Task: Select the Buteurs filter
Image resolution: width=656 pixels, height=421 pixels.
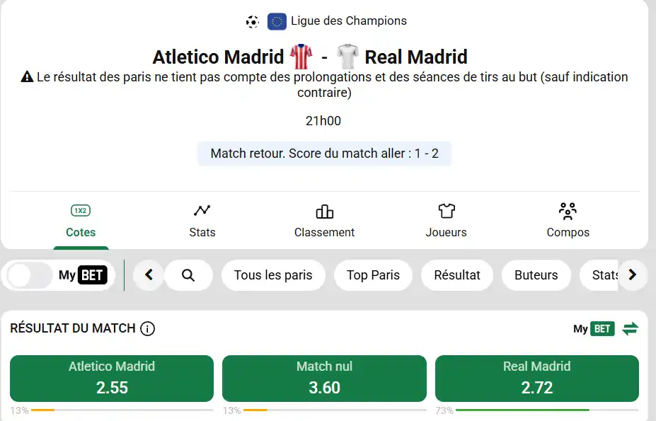Action: (536, 275)
